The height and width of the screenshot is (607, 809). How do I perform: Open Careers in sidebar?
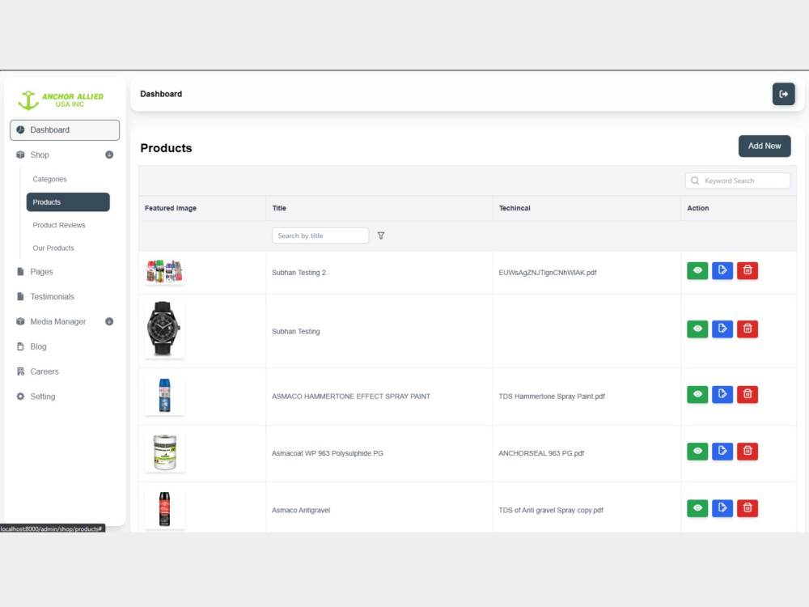click(x=44, y=371)
